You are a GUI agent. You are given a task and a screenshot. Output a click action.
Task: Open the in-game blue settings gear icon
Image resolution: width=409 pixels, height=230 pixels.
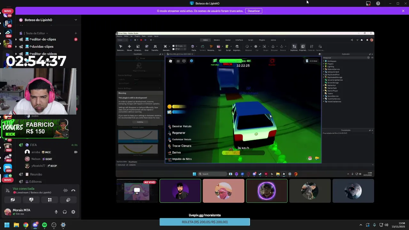pyautogui.click(x=191, y=61)
